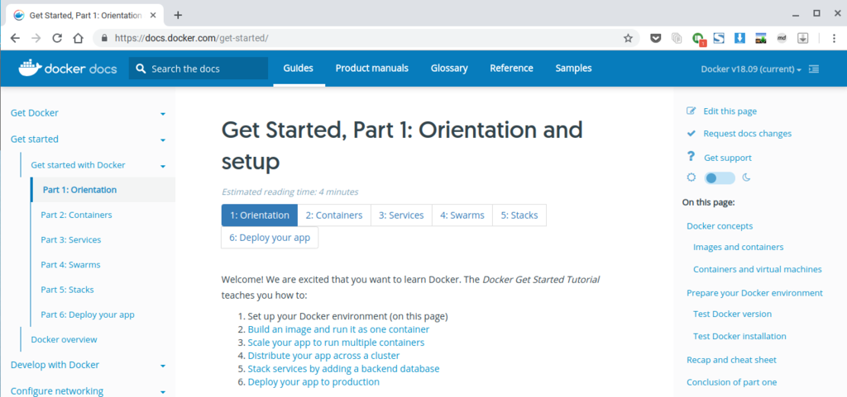847x397 pixels.
Task: Open the browser home page
Action: click(x=79, y=38)
